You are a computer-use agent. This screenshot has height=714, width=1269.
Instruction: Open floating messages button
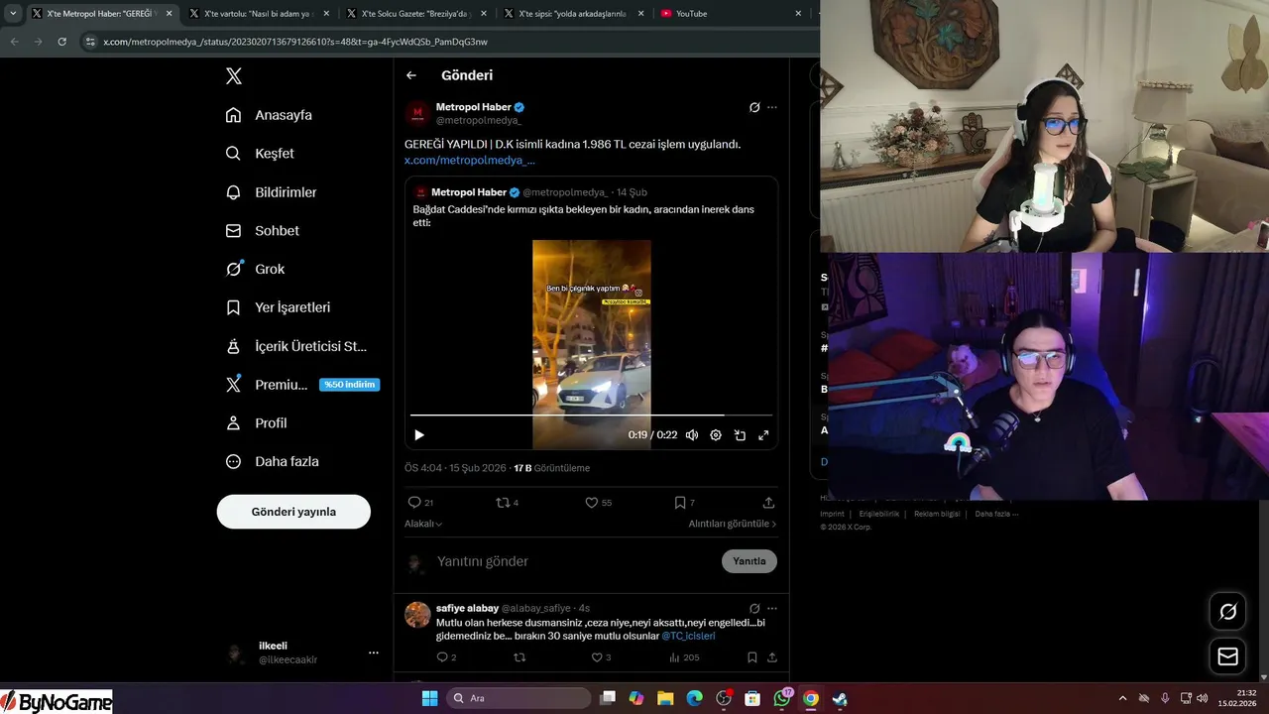(x=1227, y=656)
